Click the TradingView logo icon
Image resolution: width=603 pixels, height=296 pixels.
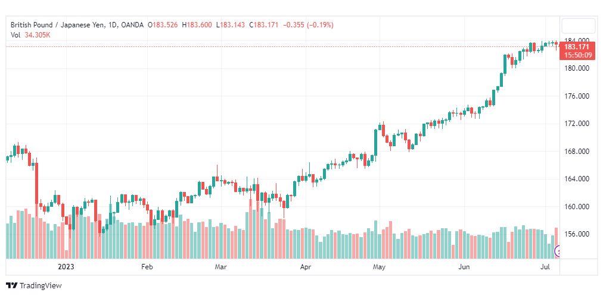pos(12,286)
